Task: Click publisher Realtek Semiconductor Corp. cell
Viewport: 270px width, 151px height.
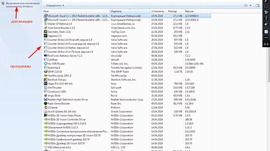Action: tap(127, 99)
